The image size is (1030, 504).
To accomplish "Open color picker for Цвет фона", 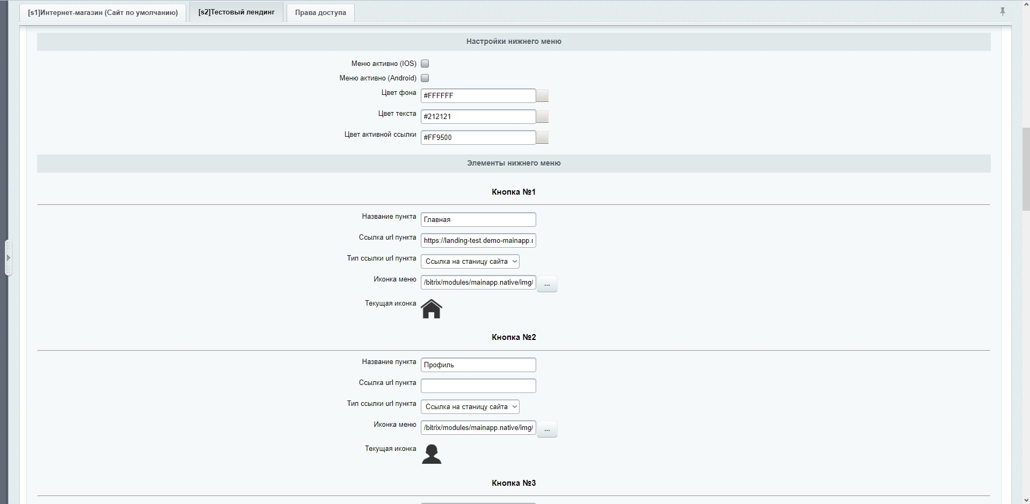I will (542, 95).
